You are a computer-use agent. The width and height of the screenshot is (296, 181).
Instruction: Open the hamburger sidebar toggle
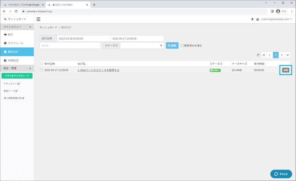tap(38, 19)
